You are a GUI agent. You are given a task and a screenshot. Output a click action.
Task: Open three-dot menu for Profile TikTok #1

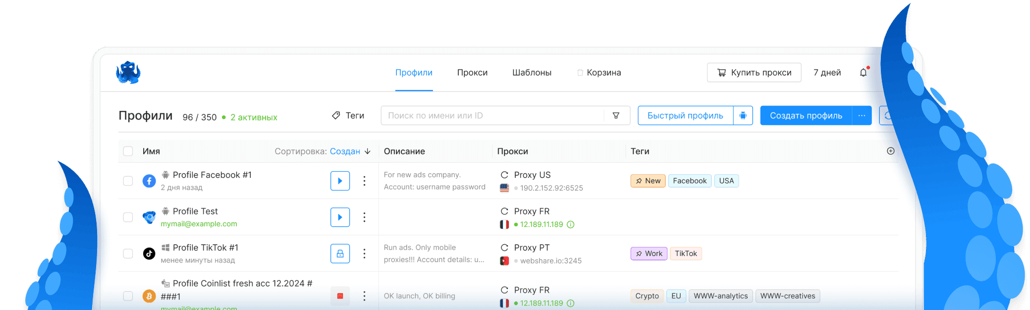[364, 254]
